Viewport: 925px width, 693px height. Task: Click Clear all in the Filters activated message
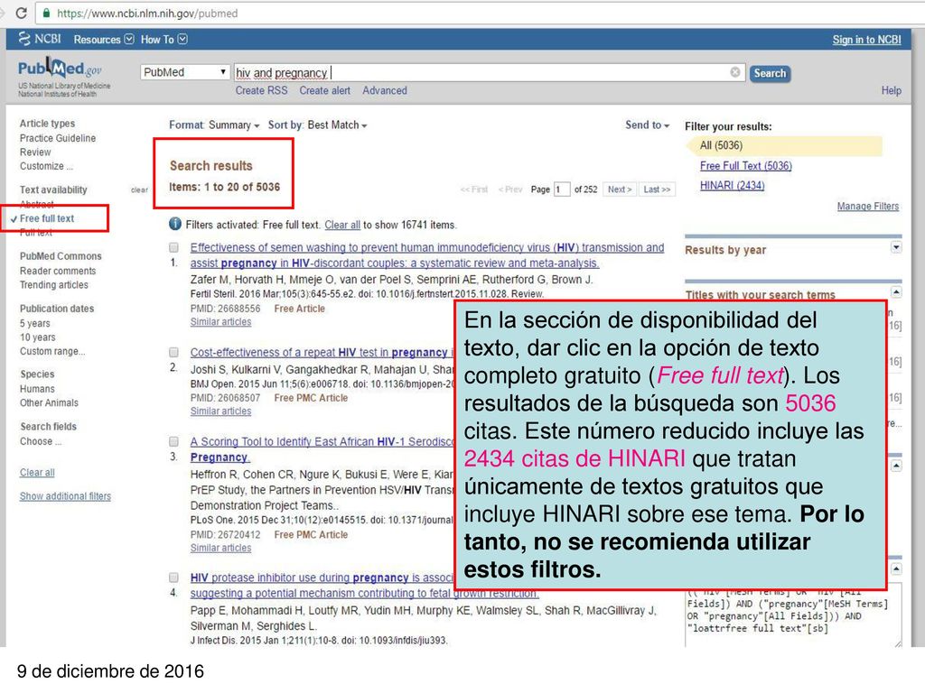[x=342, y=225]
